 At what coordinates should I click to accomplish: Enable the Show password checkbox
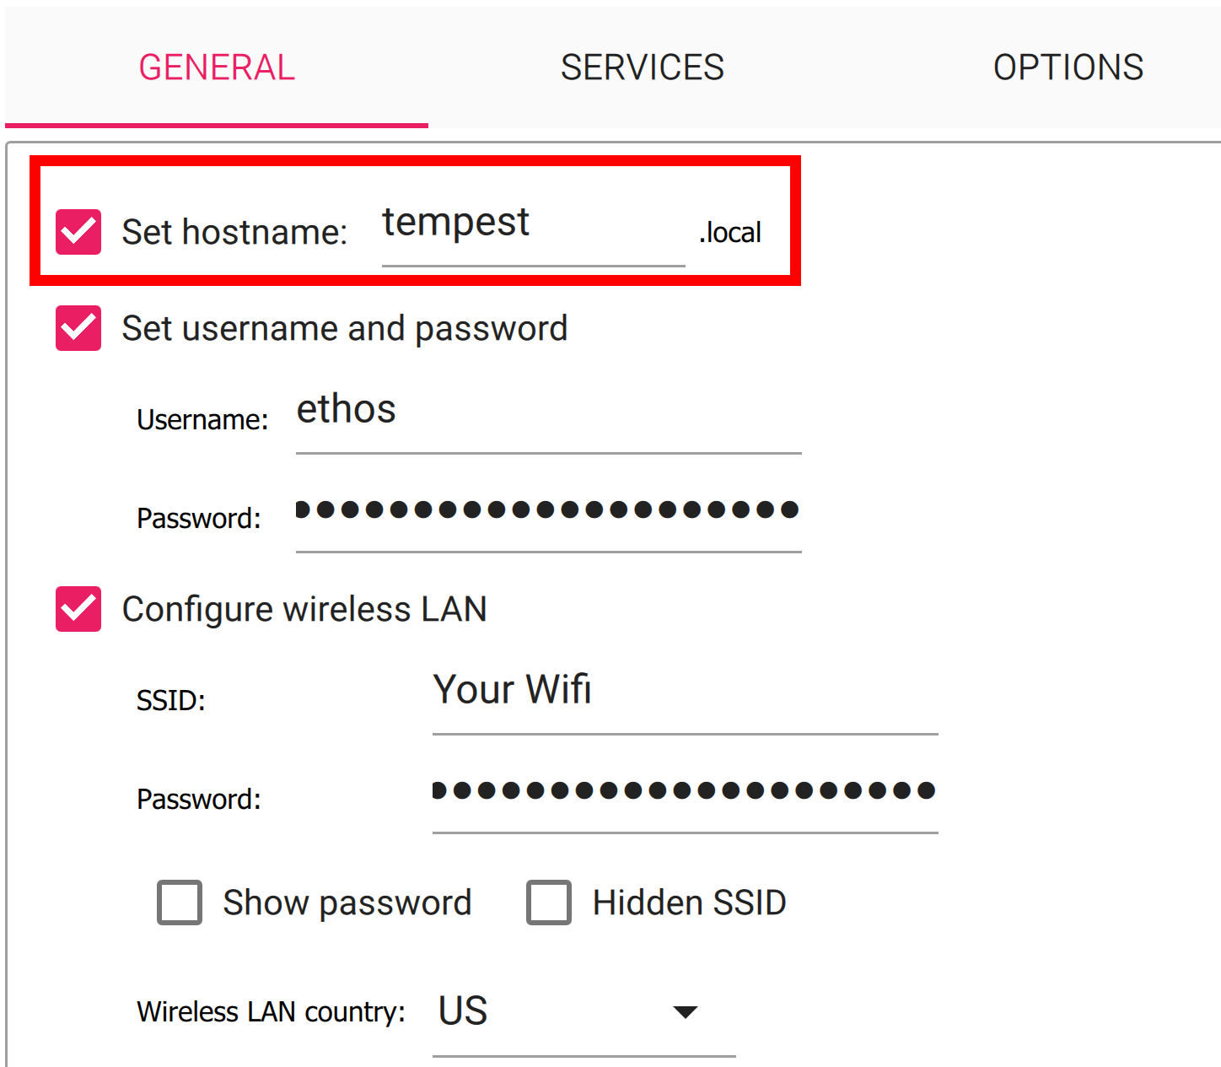coord(180,903)
